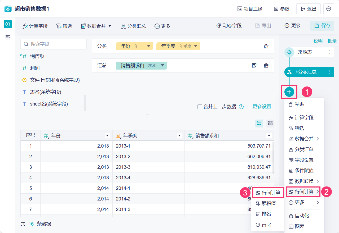Click the 保存 button
Screen dimensions: 339x233
click(x=322, y=26)
